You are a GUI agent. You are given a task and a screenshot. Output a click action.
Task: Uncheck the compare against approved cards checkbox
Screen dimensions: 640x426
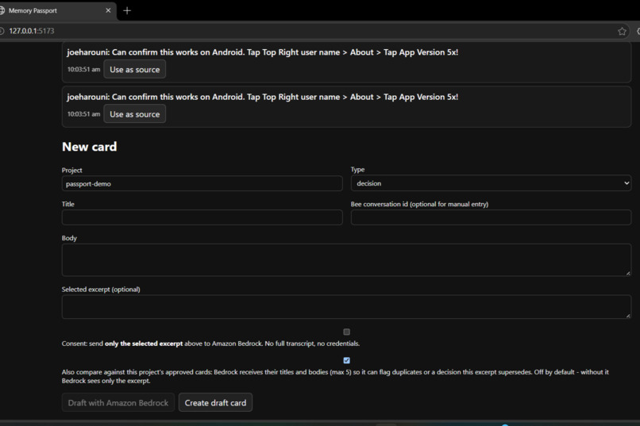[346, 360]
